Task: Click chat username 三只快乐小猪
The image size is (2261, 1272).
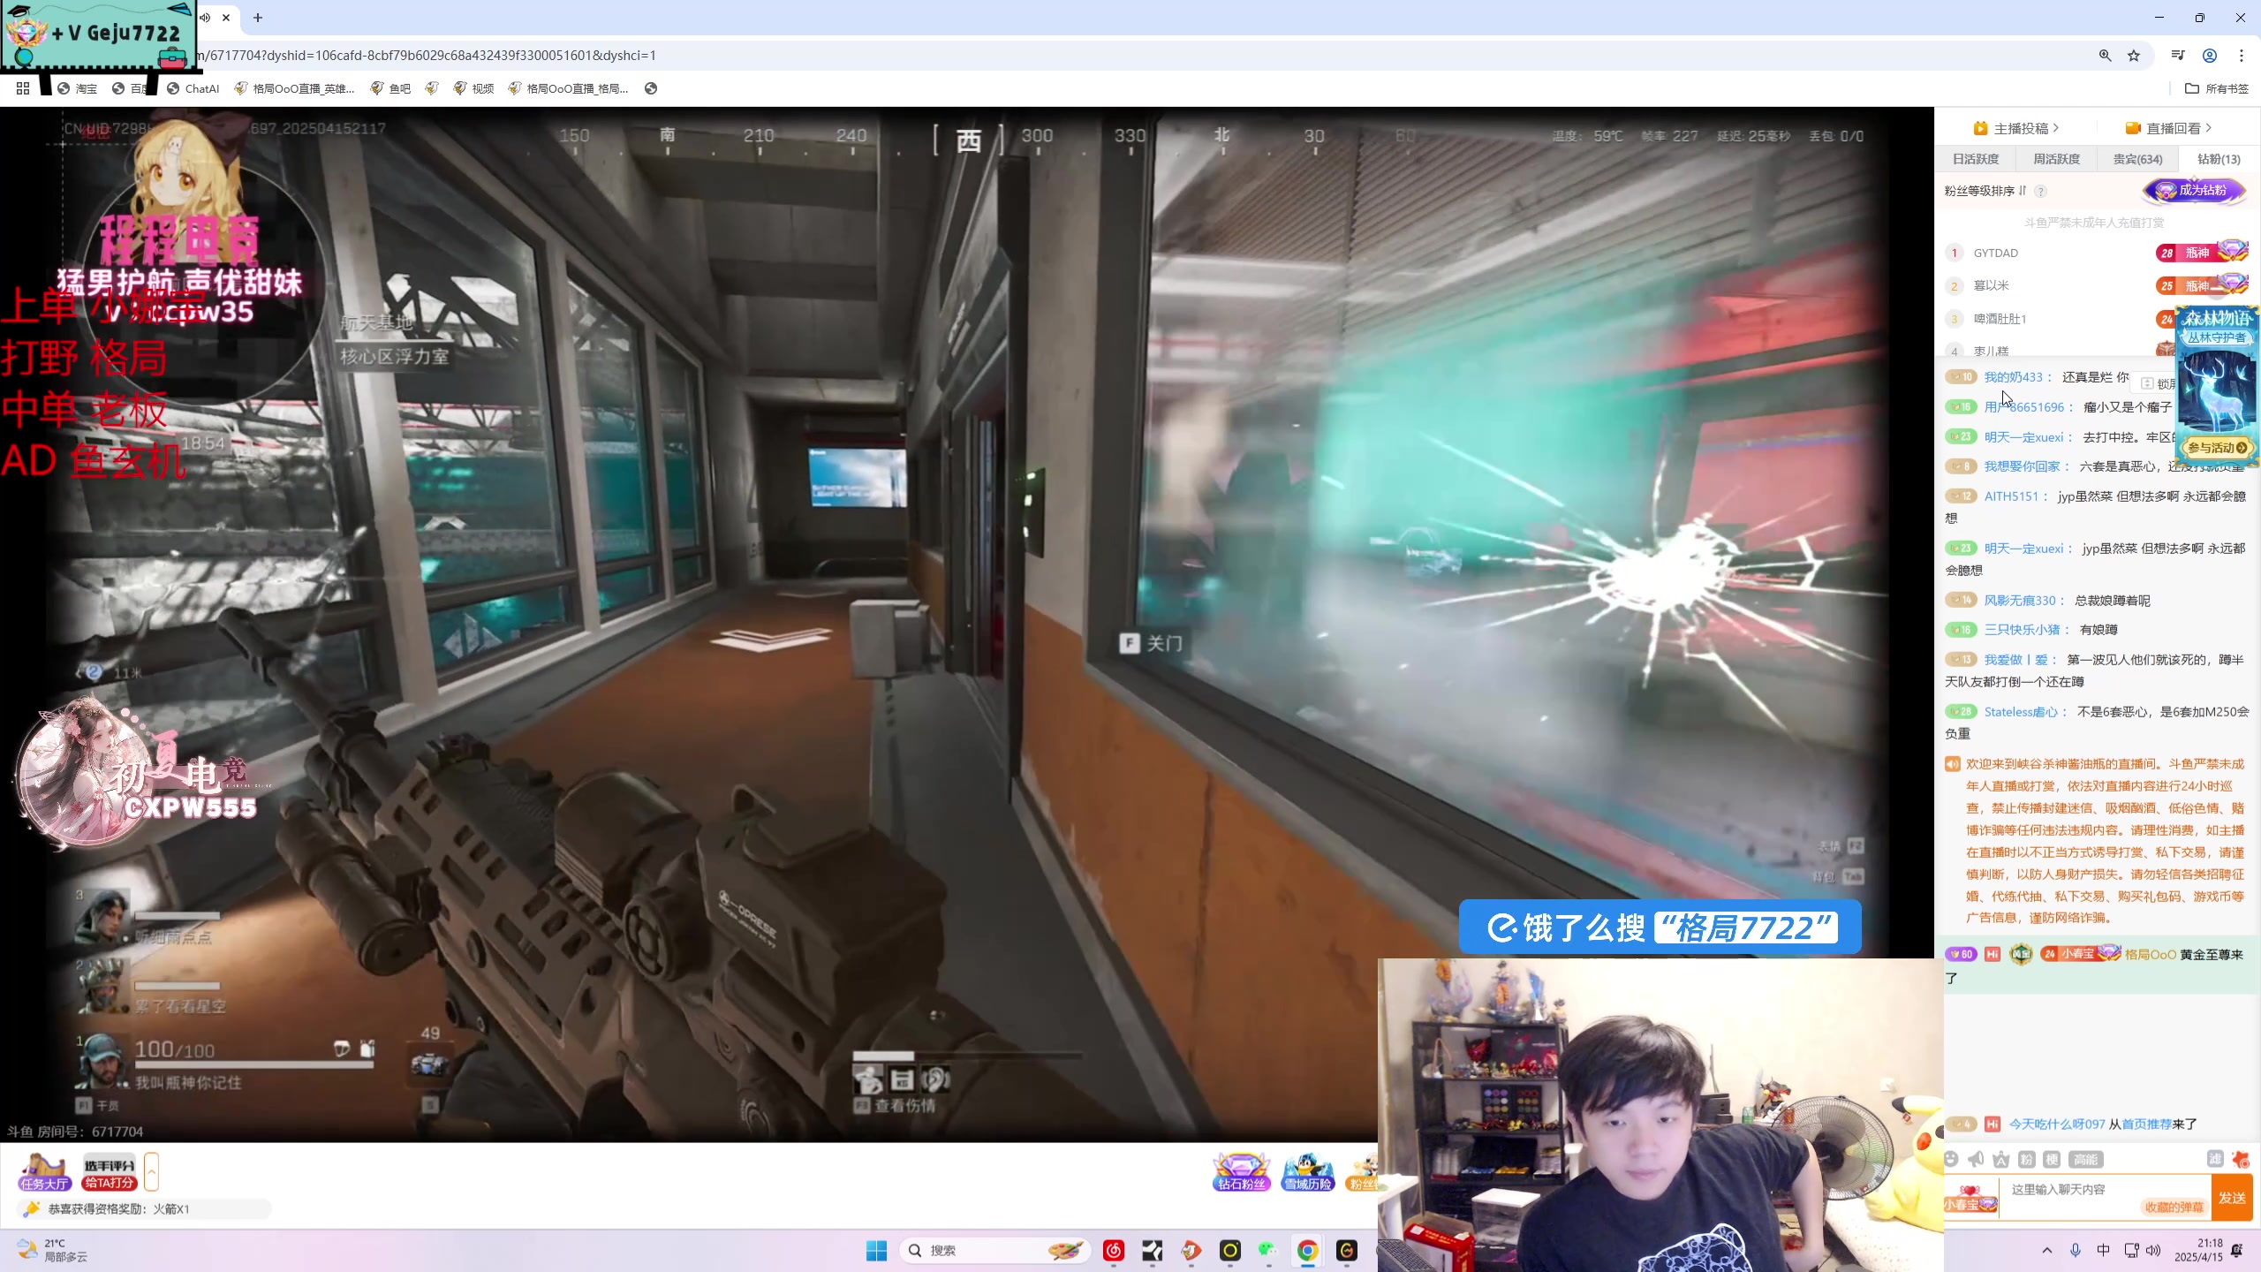Action: pyautogui.click(x=2023, y=630)
